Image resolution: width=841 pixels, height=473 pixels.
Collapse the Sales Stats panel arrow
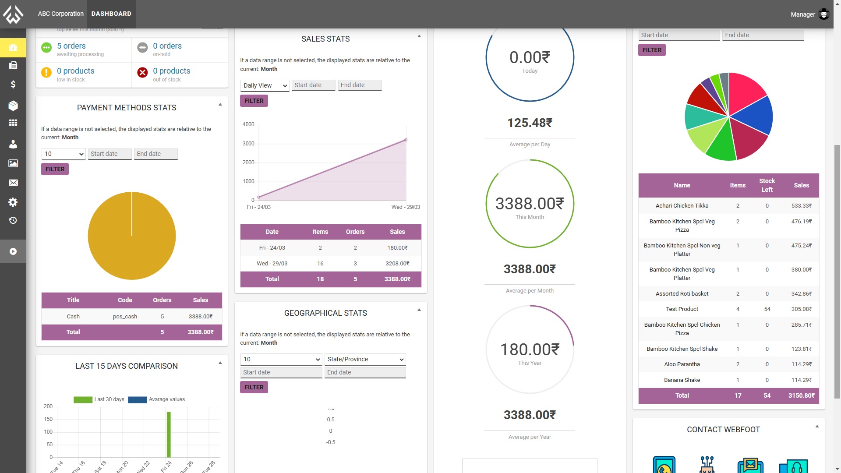tap(419, 36)
